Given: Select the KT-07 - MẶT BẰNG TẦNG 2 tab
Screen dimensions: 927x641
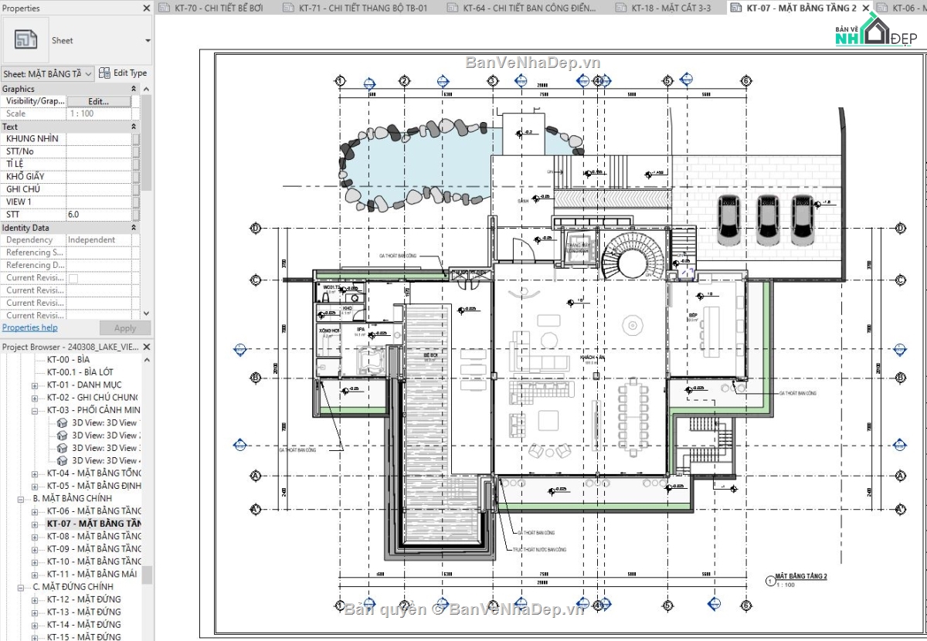Looking at the screenshot, I should tap(800, 8).
